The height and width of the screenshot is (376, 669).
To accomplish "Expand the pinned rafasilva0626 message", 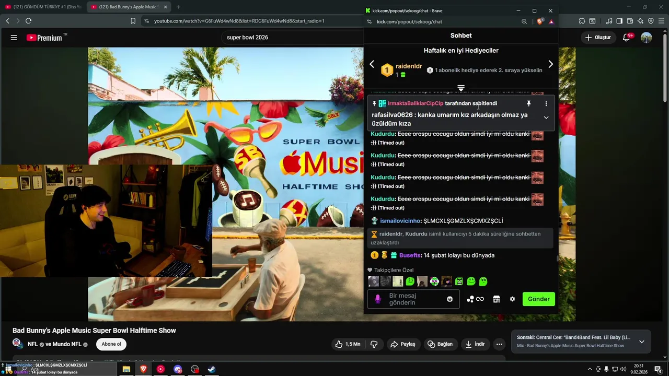I will (x=546, y=118).
